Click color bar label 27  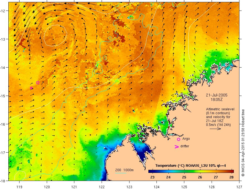(x=216, y=177)
